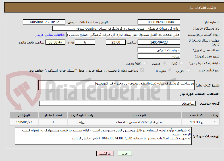Click the delivery city میانه field
This screenshot has width=224, height=161.
(x=159, y=56)
